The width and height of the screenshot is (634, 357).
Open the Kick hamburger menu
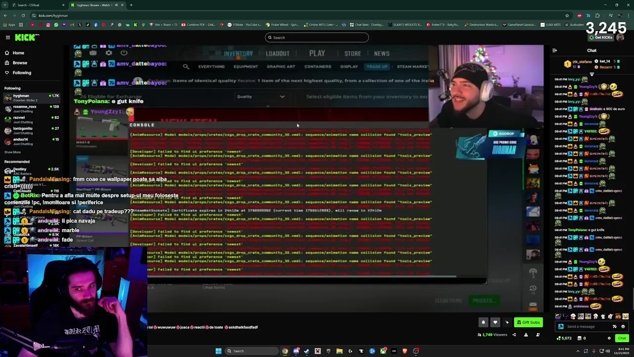coord(8,38)
